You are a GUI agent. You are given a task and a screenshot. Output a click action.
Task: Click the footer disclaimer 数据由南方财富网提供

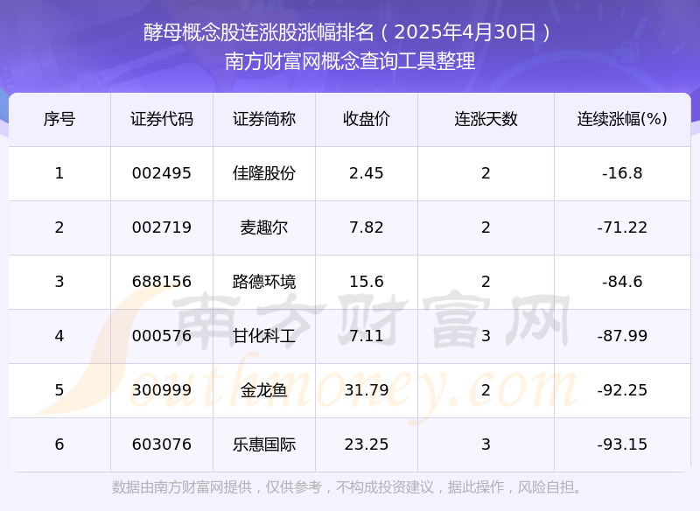click(x=182, y=486)
